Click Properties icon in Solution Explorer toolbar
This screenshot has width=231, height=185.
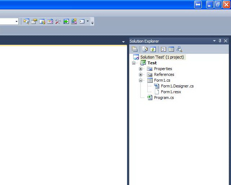tap(135, 49)
